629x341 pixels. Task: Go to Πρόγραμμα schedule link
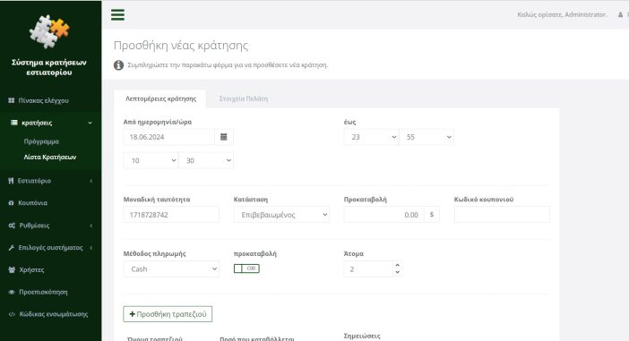click(41, 141)
